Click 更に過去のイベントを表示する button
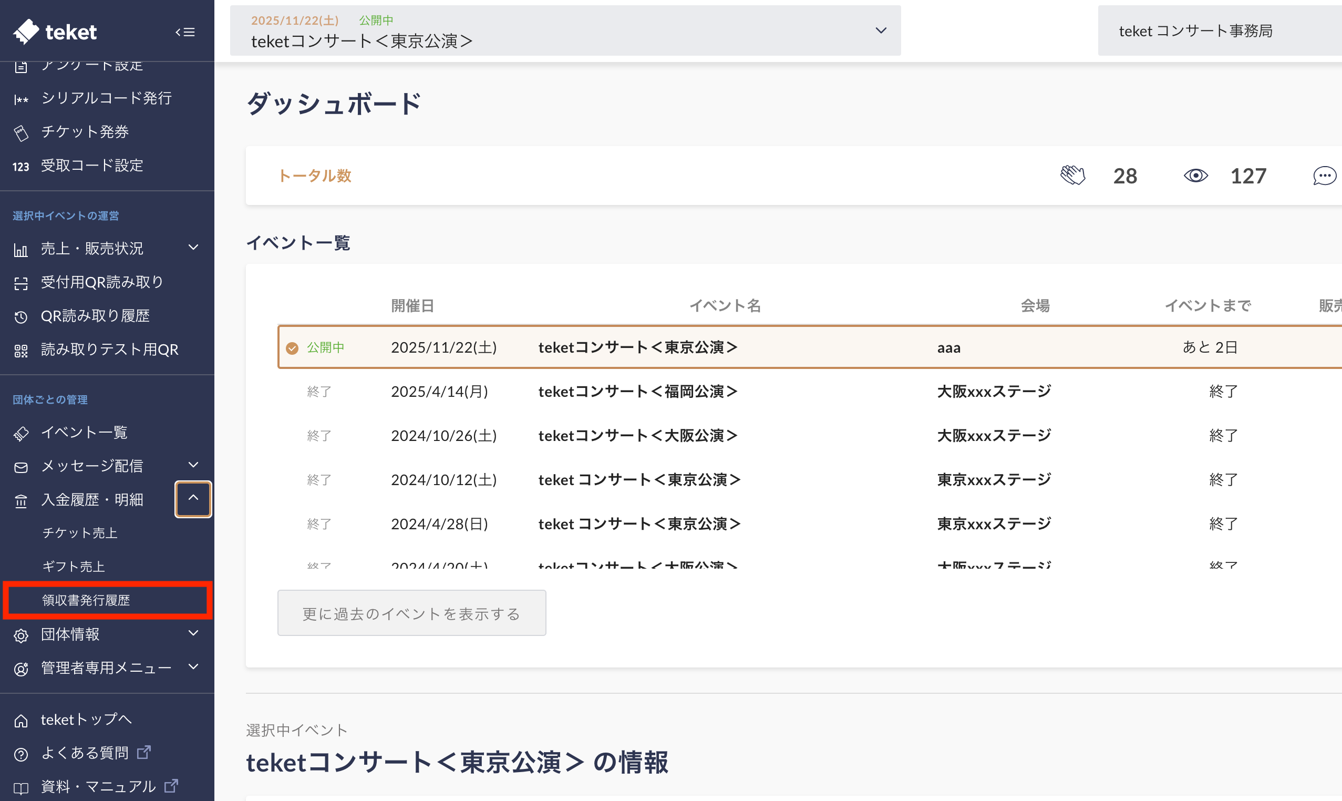Viewport: 1342px width, 801px height. click(x=411, y=614)
